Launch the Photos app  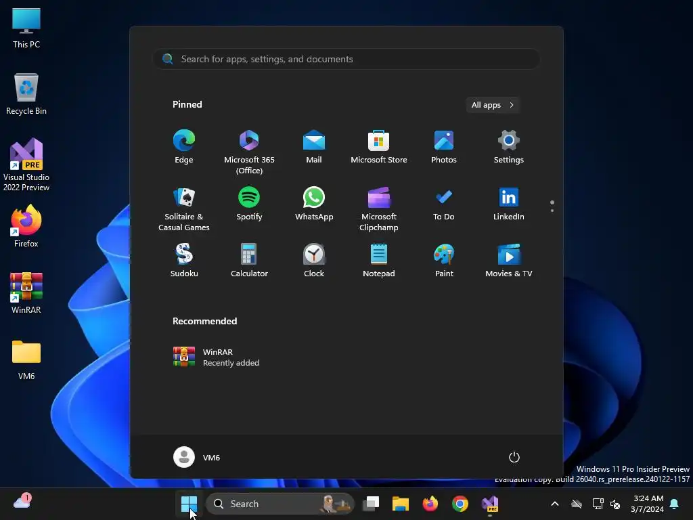(444, 147)
